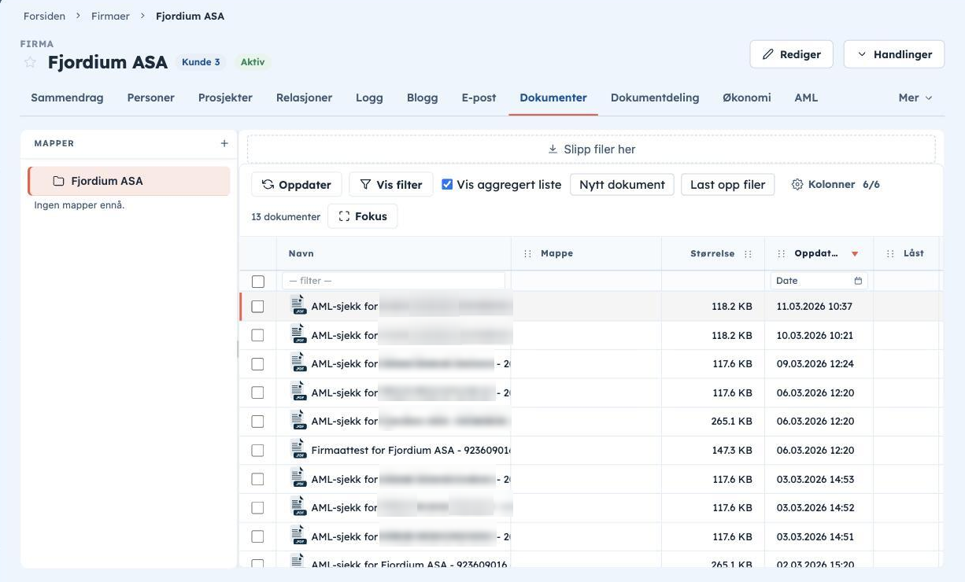Check the row dated 10.03.2026 10:21
This screenshot has width=965, height=582.
[x=257, y=335]
